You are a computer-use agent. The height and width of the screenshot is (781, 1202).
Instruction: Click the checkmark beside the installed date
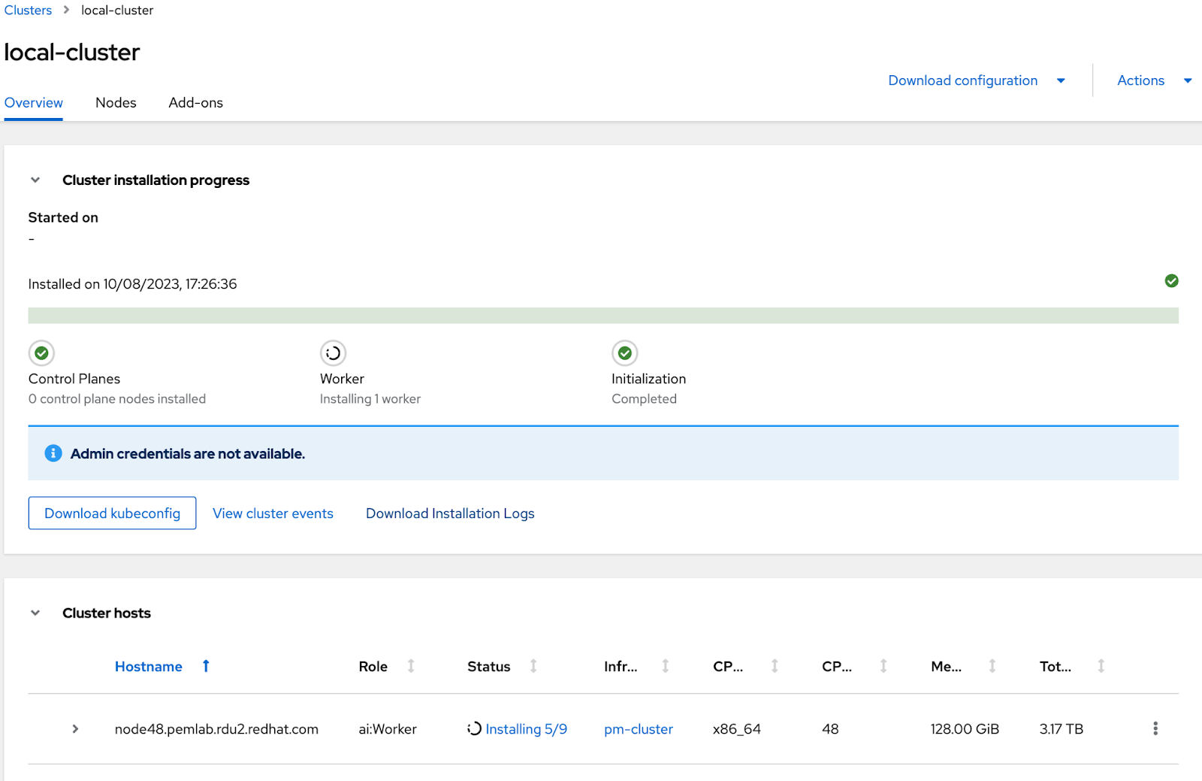pos(1171,281)
